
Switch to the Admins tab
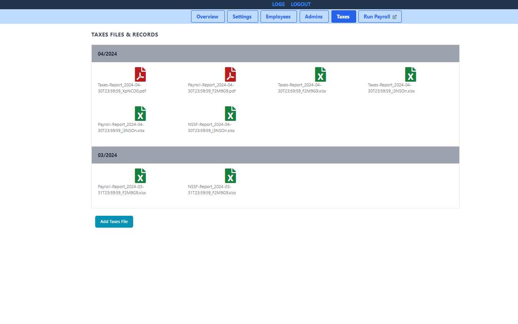pyautogui.click(x=314, y=17)
